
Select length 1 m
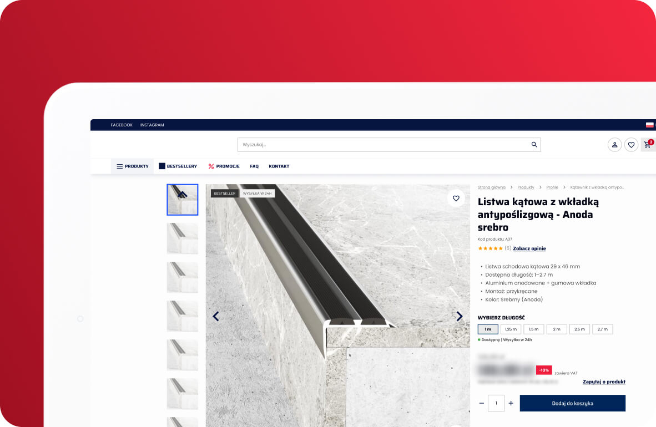(488, 329)
